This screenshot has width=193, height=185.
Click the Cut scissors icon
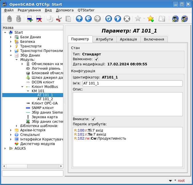pos(59,19)
